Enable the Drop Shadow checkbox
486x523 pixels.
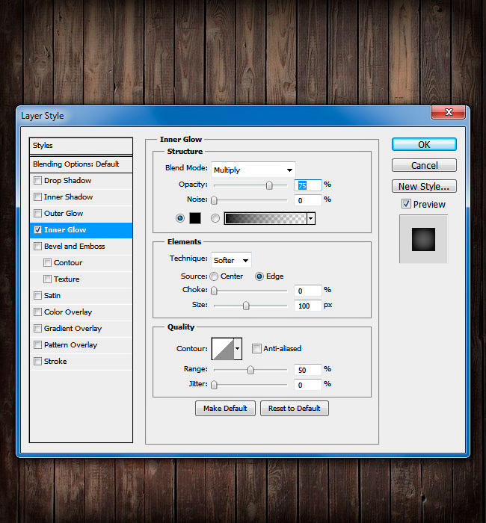point(37,181)
